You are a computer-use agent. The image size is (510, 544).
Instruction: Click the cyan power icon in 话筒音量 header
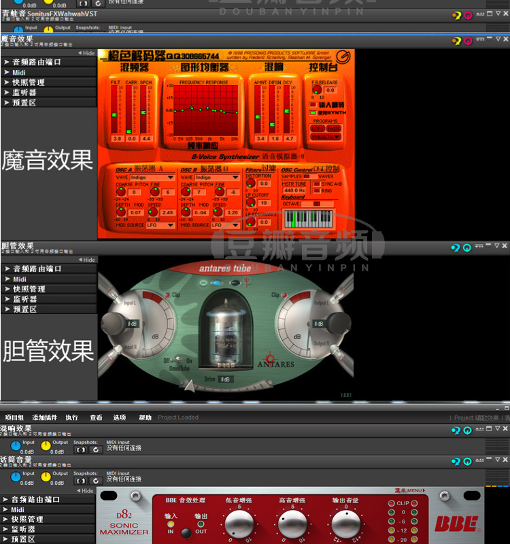coord(467,462)
